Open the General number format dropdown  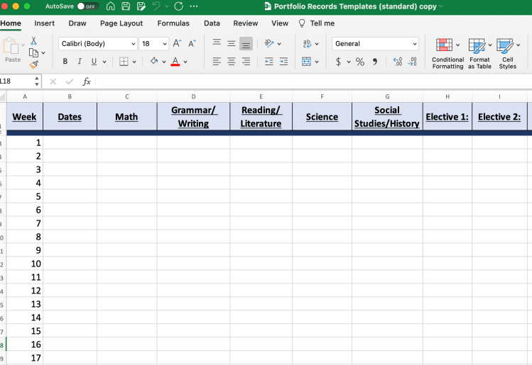(376, 44)
